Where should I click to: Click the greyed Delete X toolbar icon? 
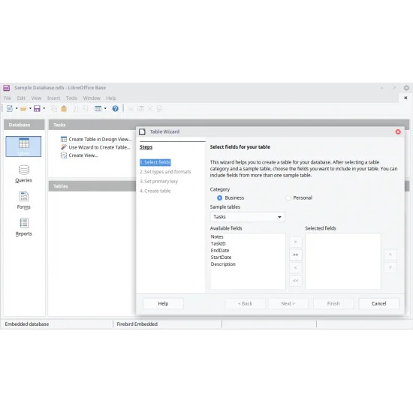(x=150, y=109)
